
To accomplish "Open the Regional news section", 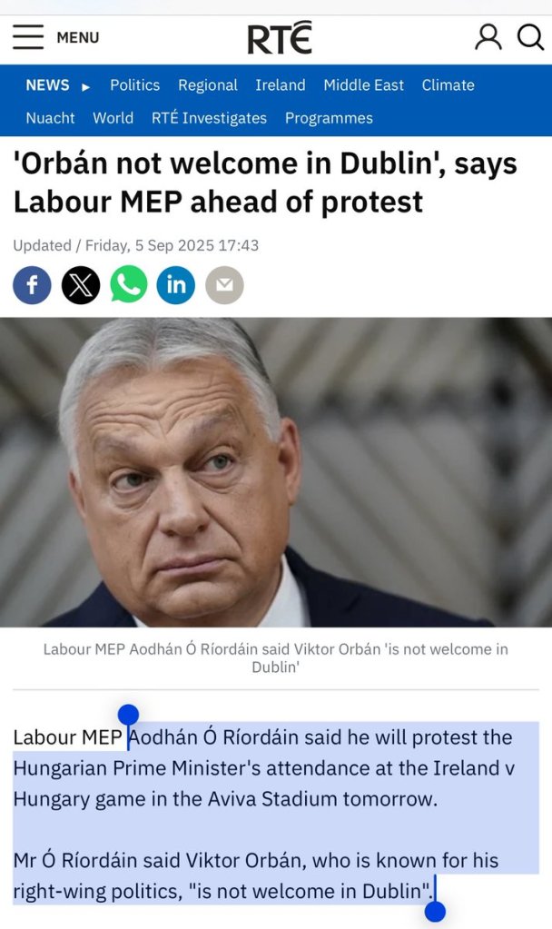I will click(x=207, y=85).
